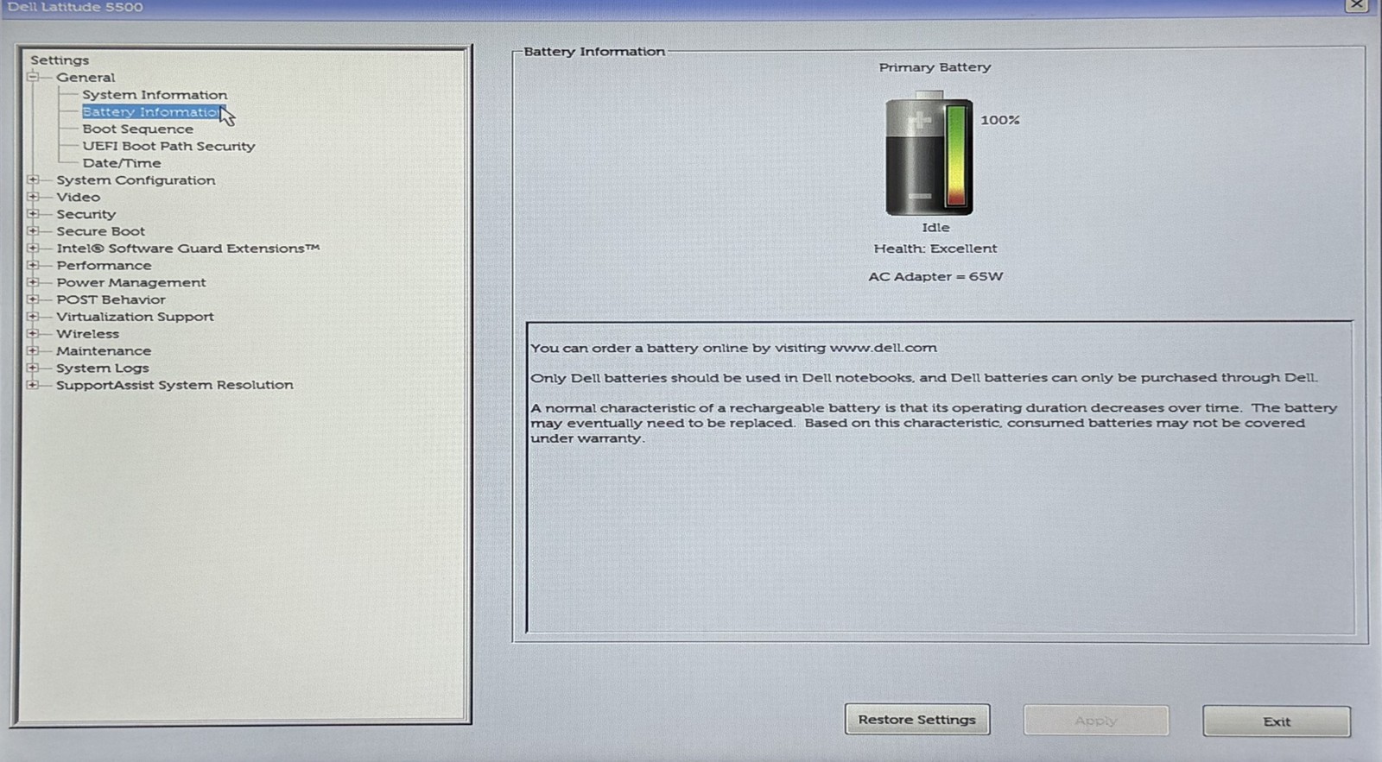This screenshot has height=762, width=1382.
Task: Open Date/Time settings
Action: pos(122,163)
